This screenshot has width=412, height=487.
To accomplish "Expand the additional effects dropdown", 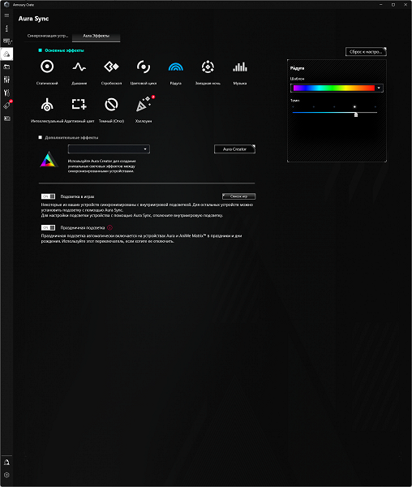I will click(109, 149).
